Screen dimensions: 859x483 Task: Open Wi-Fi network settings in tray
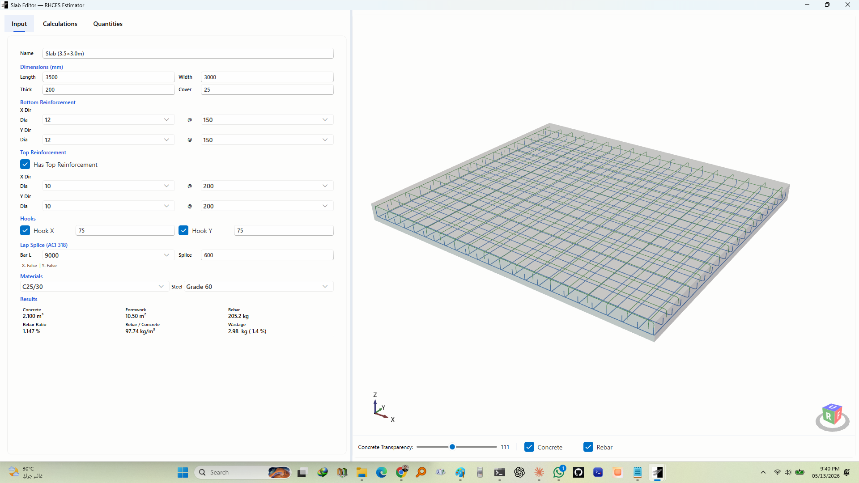778,472
